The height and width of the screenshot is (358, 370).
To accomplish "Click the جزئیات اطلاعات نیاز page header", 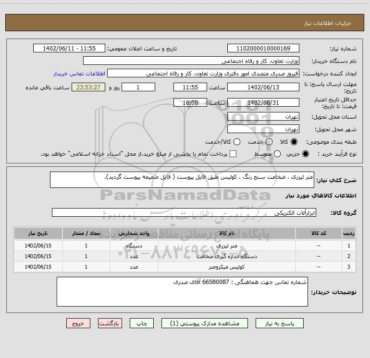I will pos(328,23).
